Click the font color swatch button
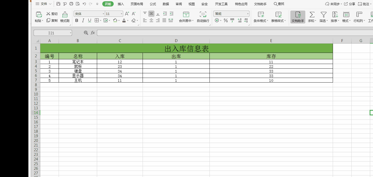Viewport: 373px width, 177px height. click(x=124, y=20)
